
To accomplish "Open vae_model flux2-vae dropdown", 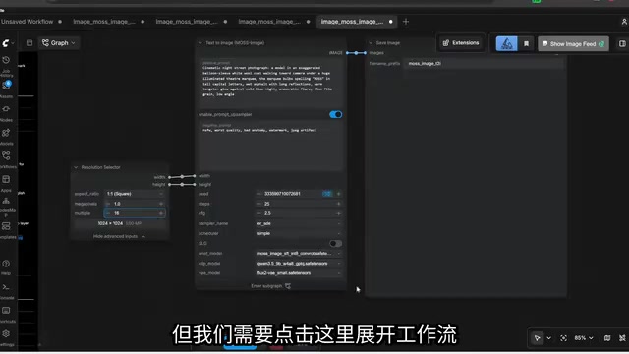I will pyautogui.click(x=299, y=273).
